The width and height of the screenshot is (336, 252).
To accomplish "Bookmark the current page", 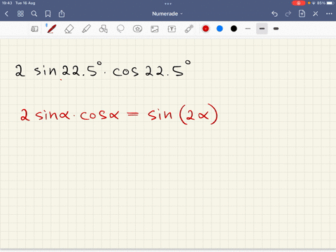I will point(48,14).
